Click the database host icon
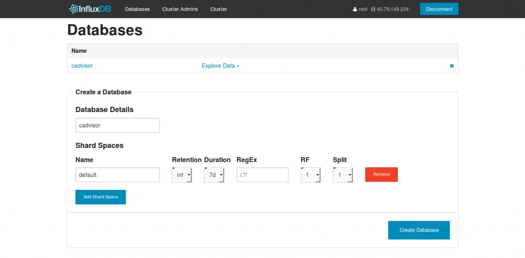The height and width of the screenshot is (258, 525). (x=373, y=9)
